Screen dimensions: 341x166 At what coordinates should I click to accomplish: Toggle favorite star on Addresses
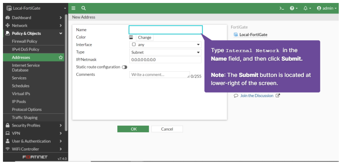pyautogui.click(x=61, y=57)
